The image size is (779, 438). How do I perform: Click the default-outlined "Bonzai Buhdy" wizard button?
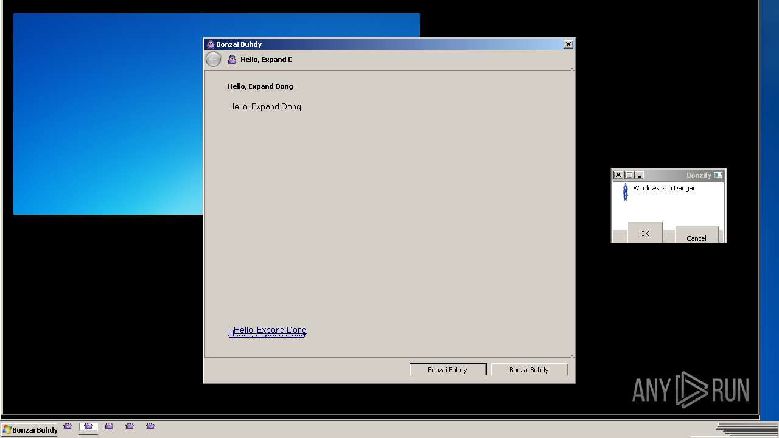(447, 370)
